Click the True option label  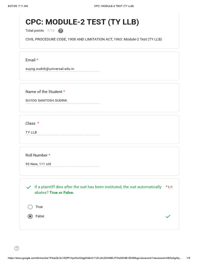(39, 207)
